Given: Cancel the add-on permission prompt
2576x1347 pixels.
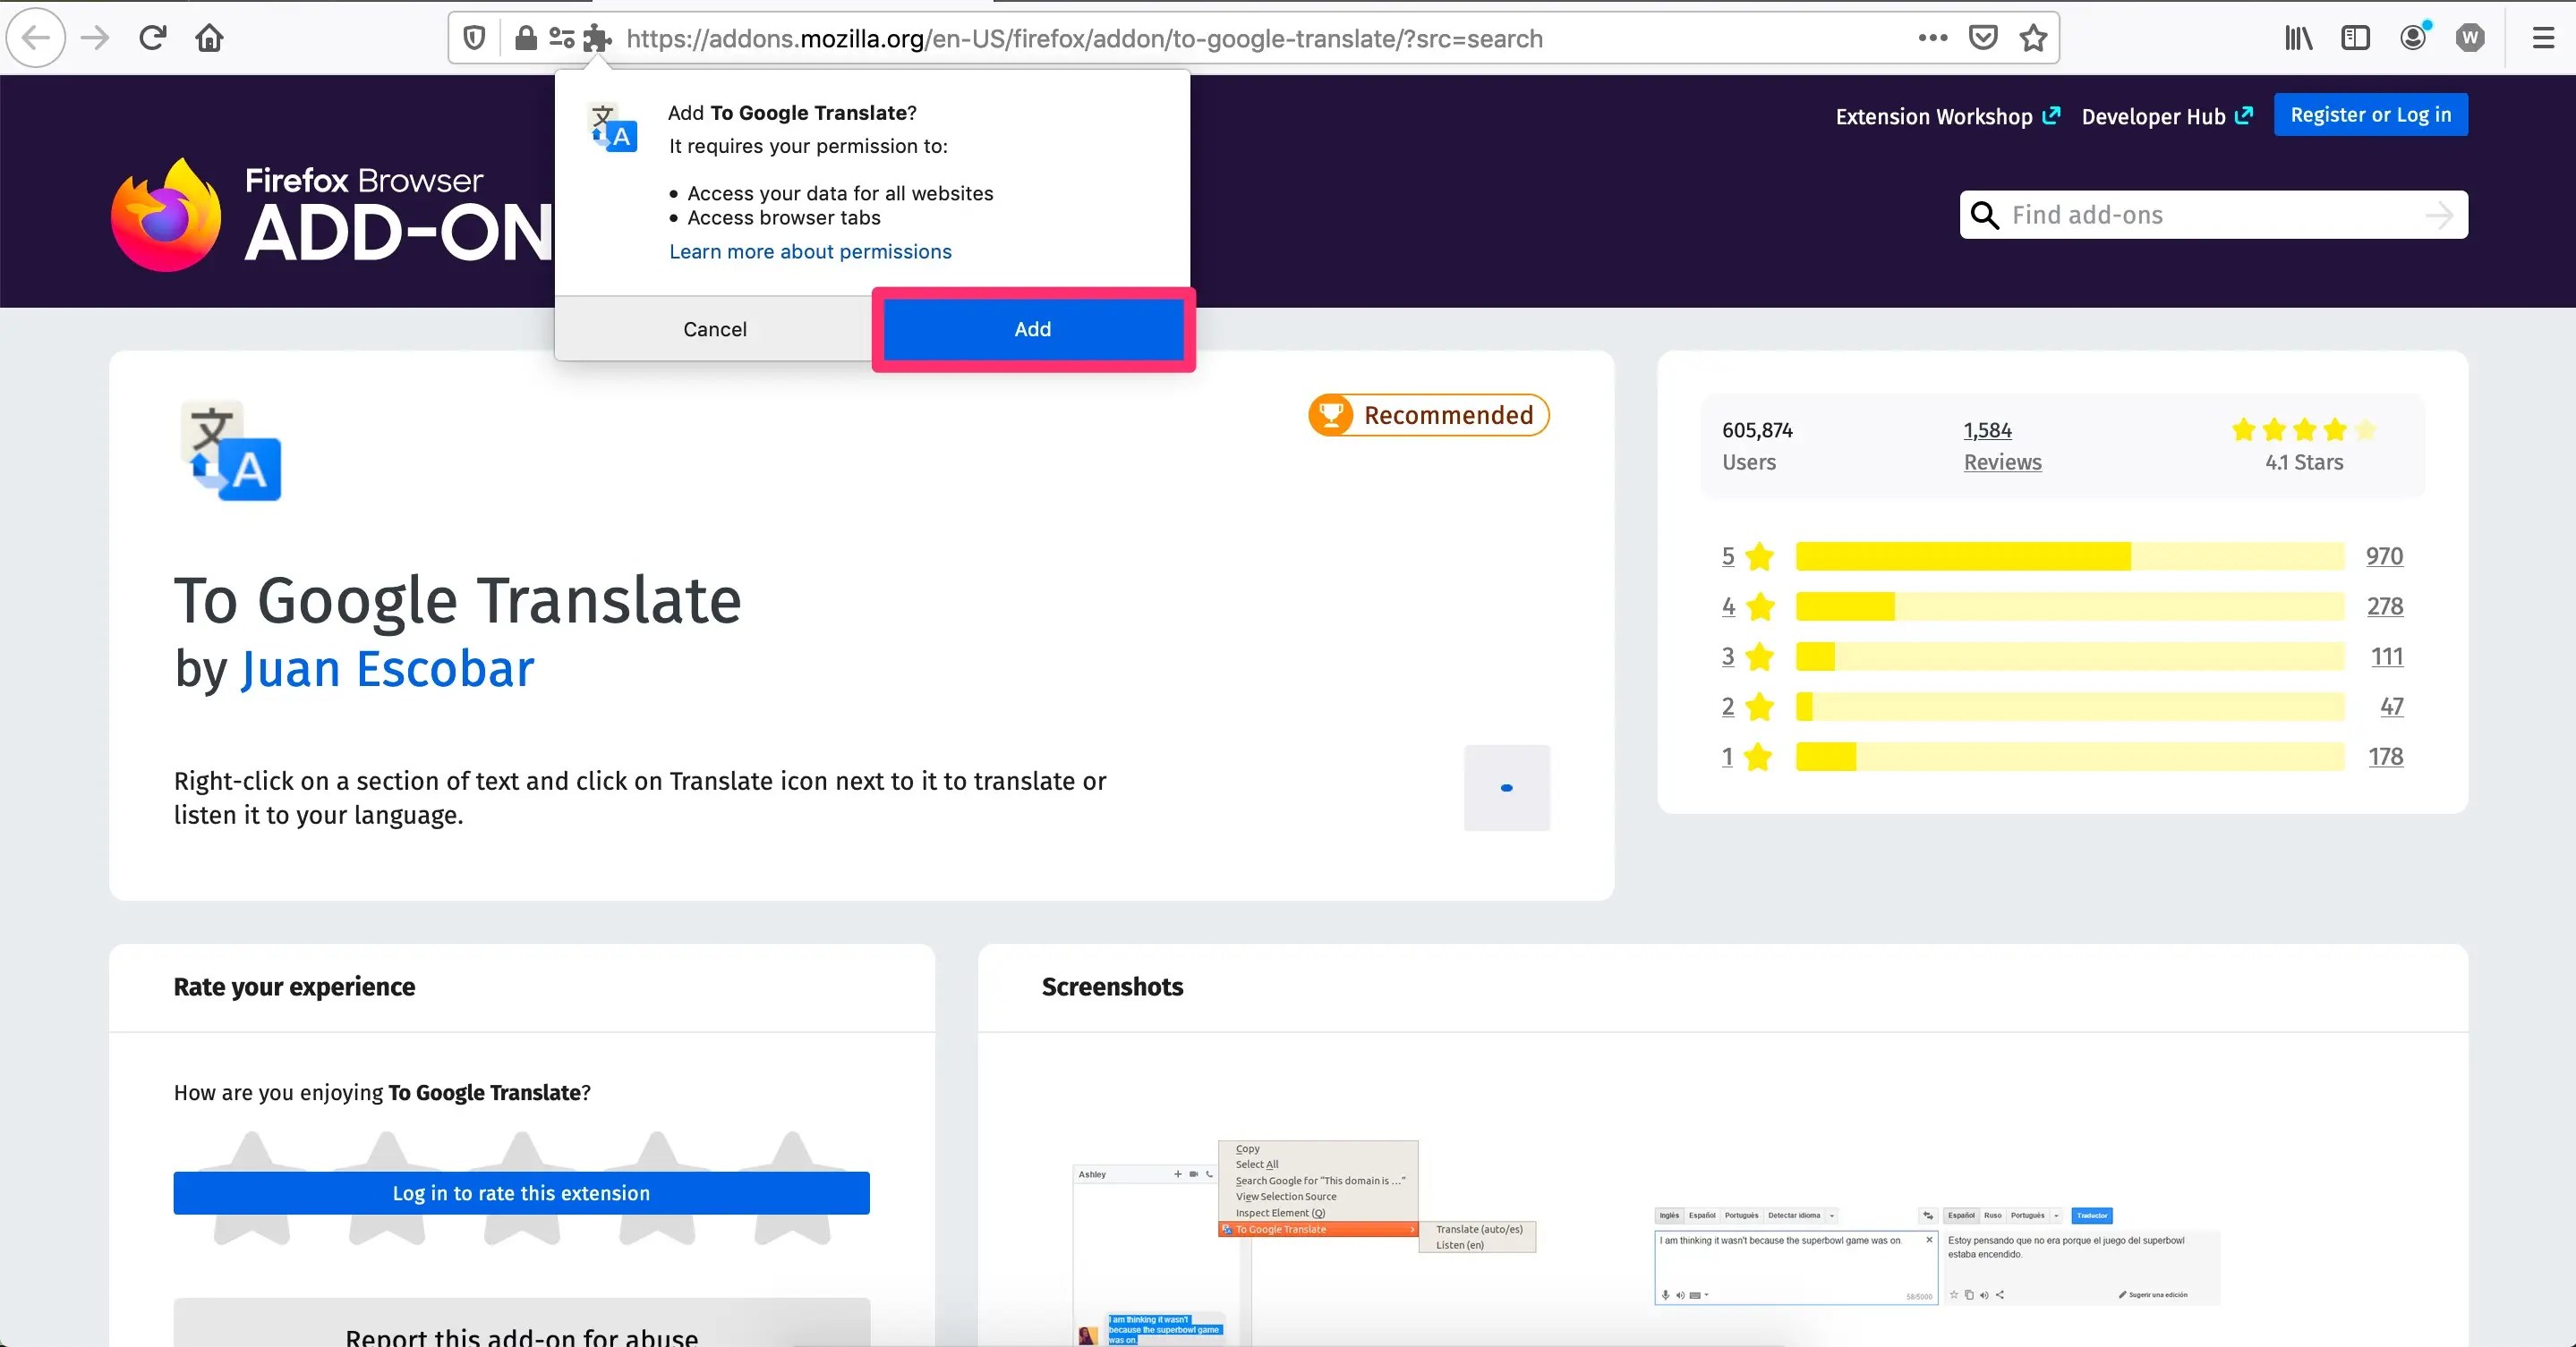Looking at the screenshot, I should tap(714, 329).
